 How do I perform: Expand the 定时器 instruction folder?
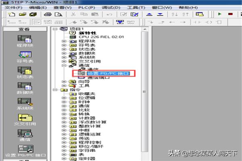[64, 159]
